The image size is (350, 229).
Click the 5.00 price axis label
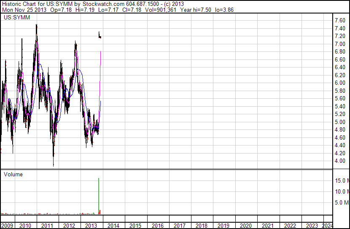pyautogui.click(x=340, y=122)
